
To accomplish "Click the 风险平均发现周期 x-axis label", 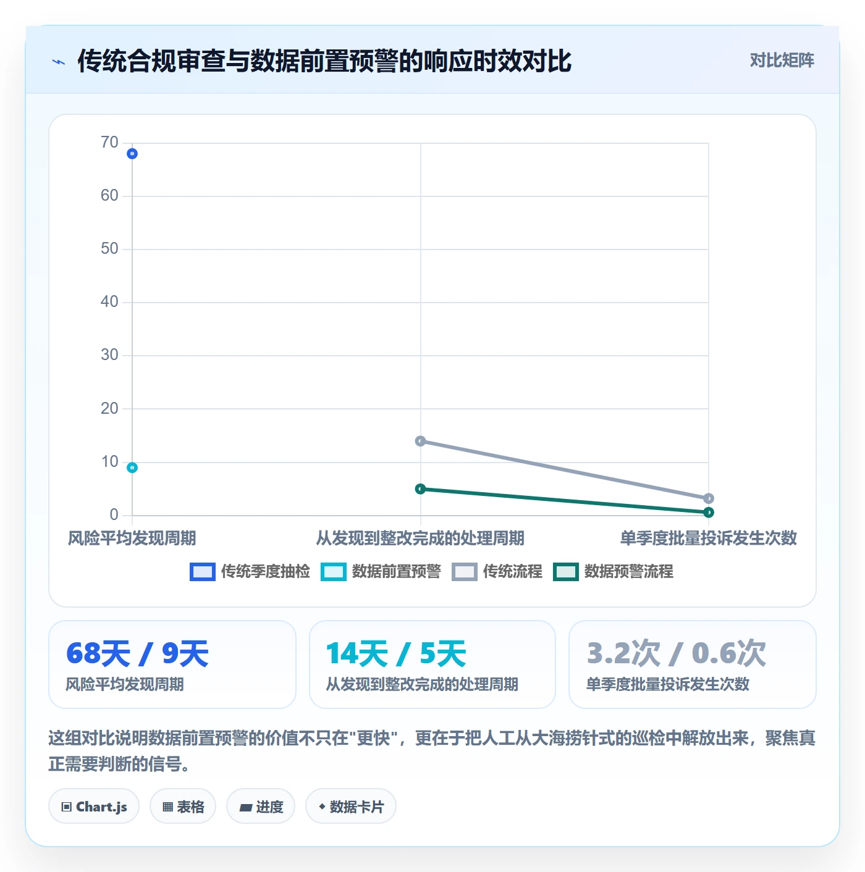I will tap(132, 539).
